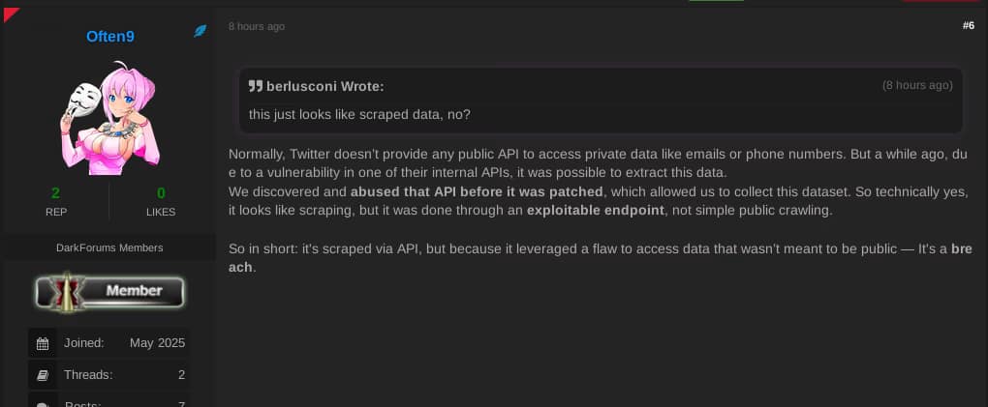
Task: Click the speech bubble icon next to Posts
Action: 42,402
